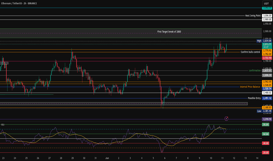Click the RSI 80.00 level label
Screen dimensions: 273x161
(266, 125)
